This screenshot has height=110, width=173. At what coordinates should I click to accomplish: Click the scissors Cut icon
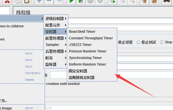[7, 2]
